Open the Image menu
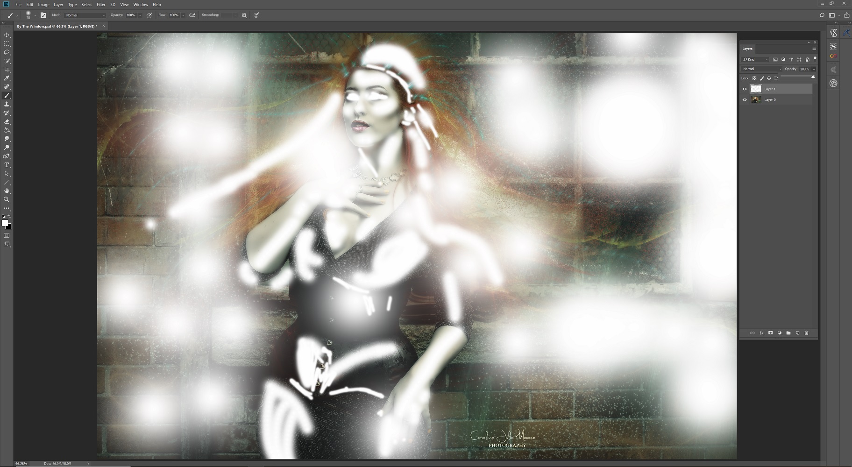The image size is (852, 467). pyautogui.click(x=43, y=5)
